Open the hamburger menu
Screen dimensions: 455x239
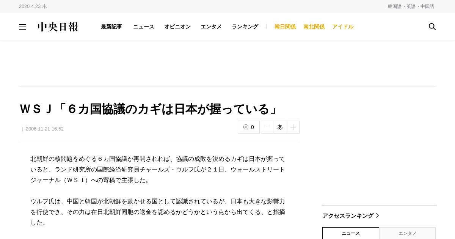pyautogui.click(x=22, y=27)
